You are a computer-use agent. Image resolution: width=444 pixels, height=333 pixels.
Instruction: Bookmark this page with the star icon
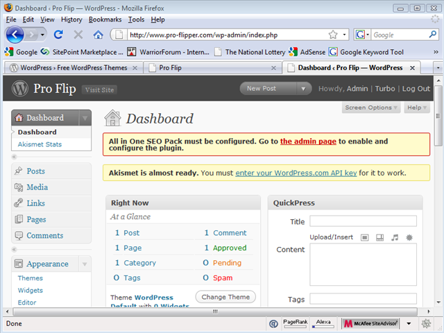tap(333, 35)
